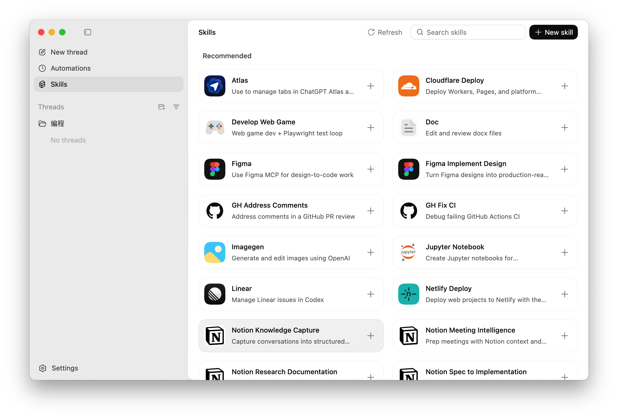Select Skills in the sidebar

[59, 84]
